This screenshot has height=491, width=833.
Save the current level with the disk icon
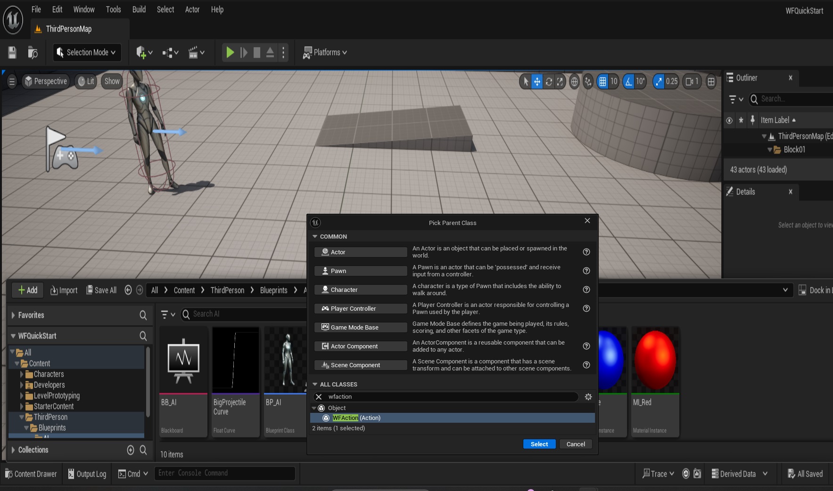pyautogui.click(x=12, y=52)
